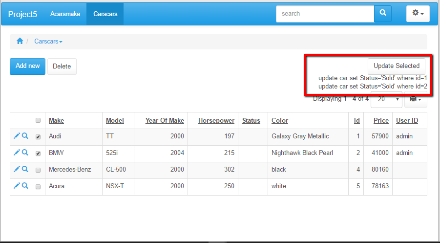The image size is (440, 243).
Task: Expand the printer export dropdown
Action: point(416,99)
